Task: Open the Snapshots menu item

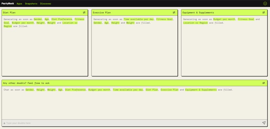Action: [x=31, y=4]
